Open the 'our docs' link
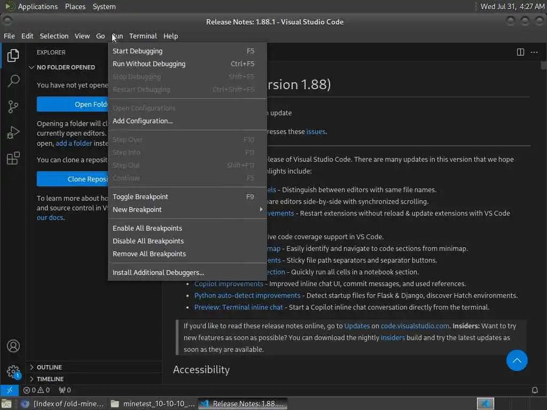The image size is (547, 410). pyautogui.click(x=50, y=218)
